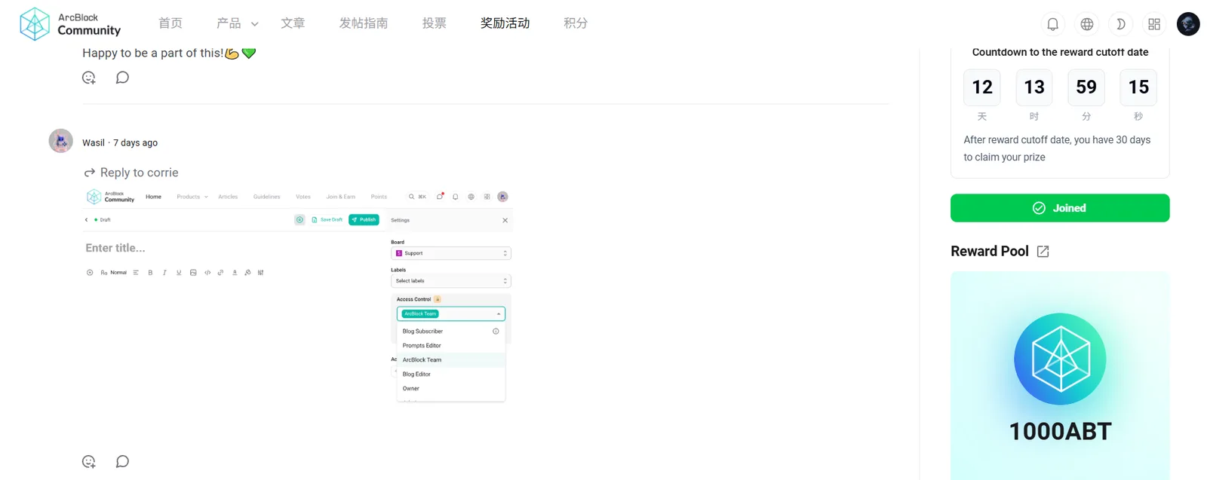
Task: Open the language globe selector
Action: tap(1087, 24)
